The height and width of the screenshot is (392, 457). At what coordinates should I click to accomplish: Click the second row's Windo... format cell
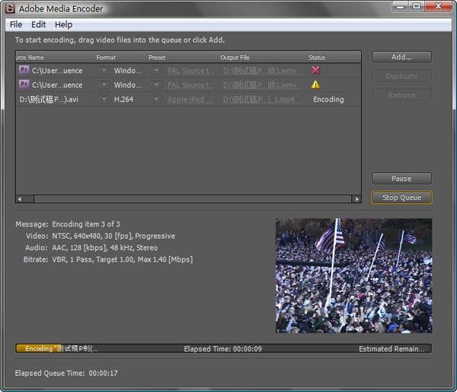coord(128,85)
